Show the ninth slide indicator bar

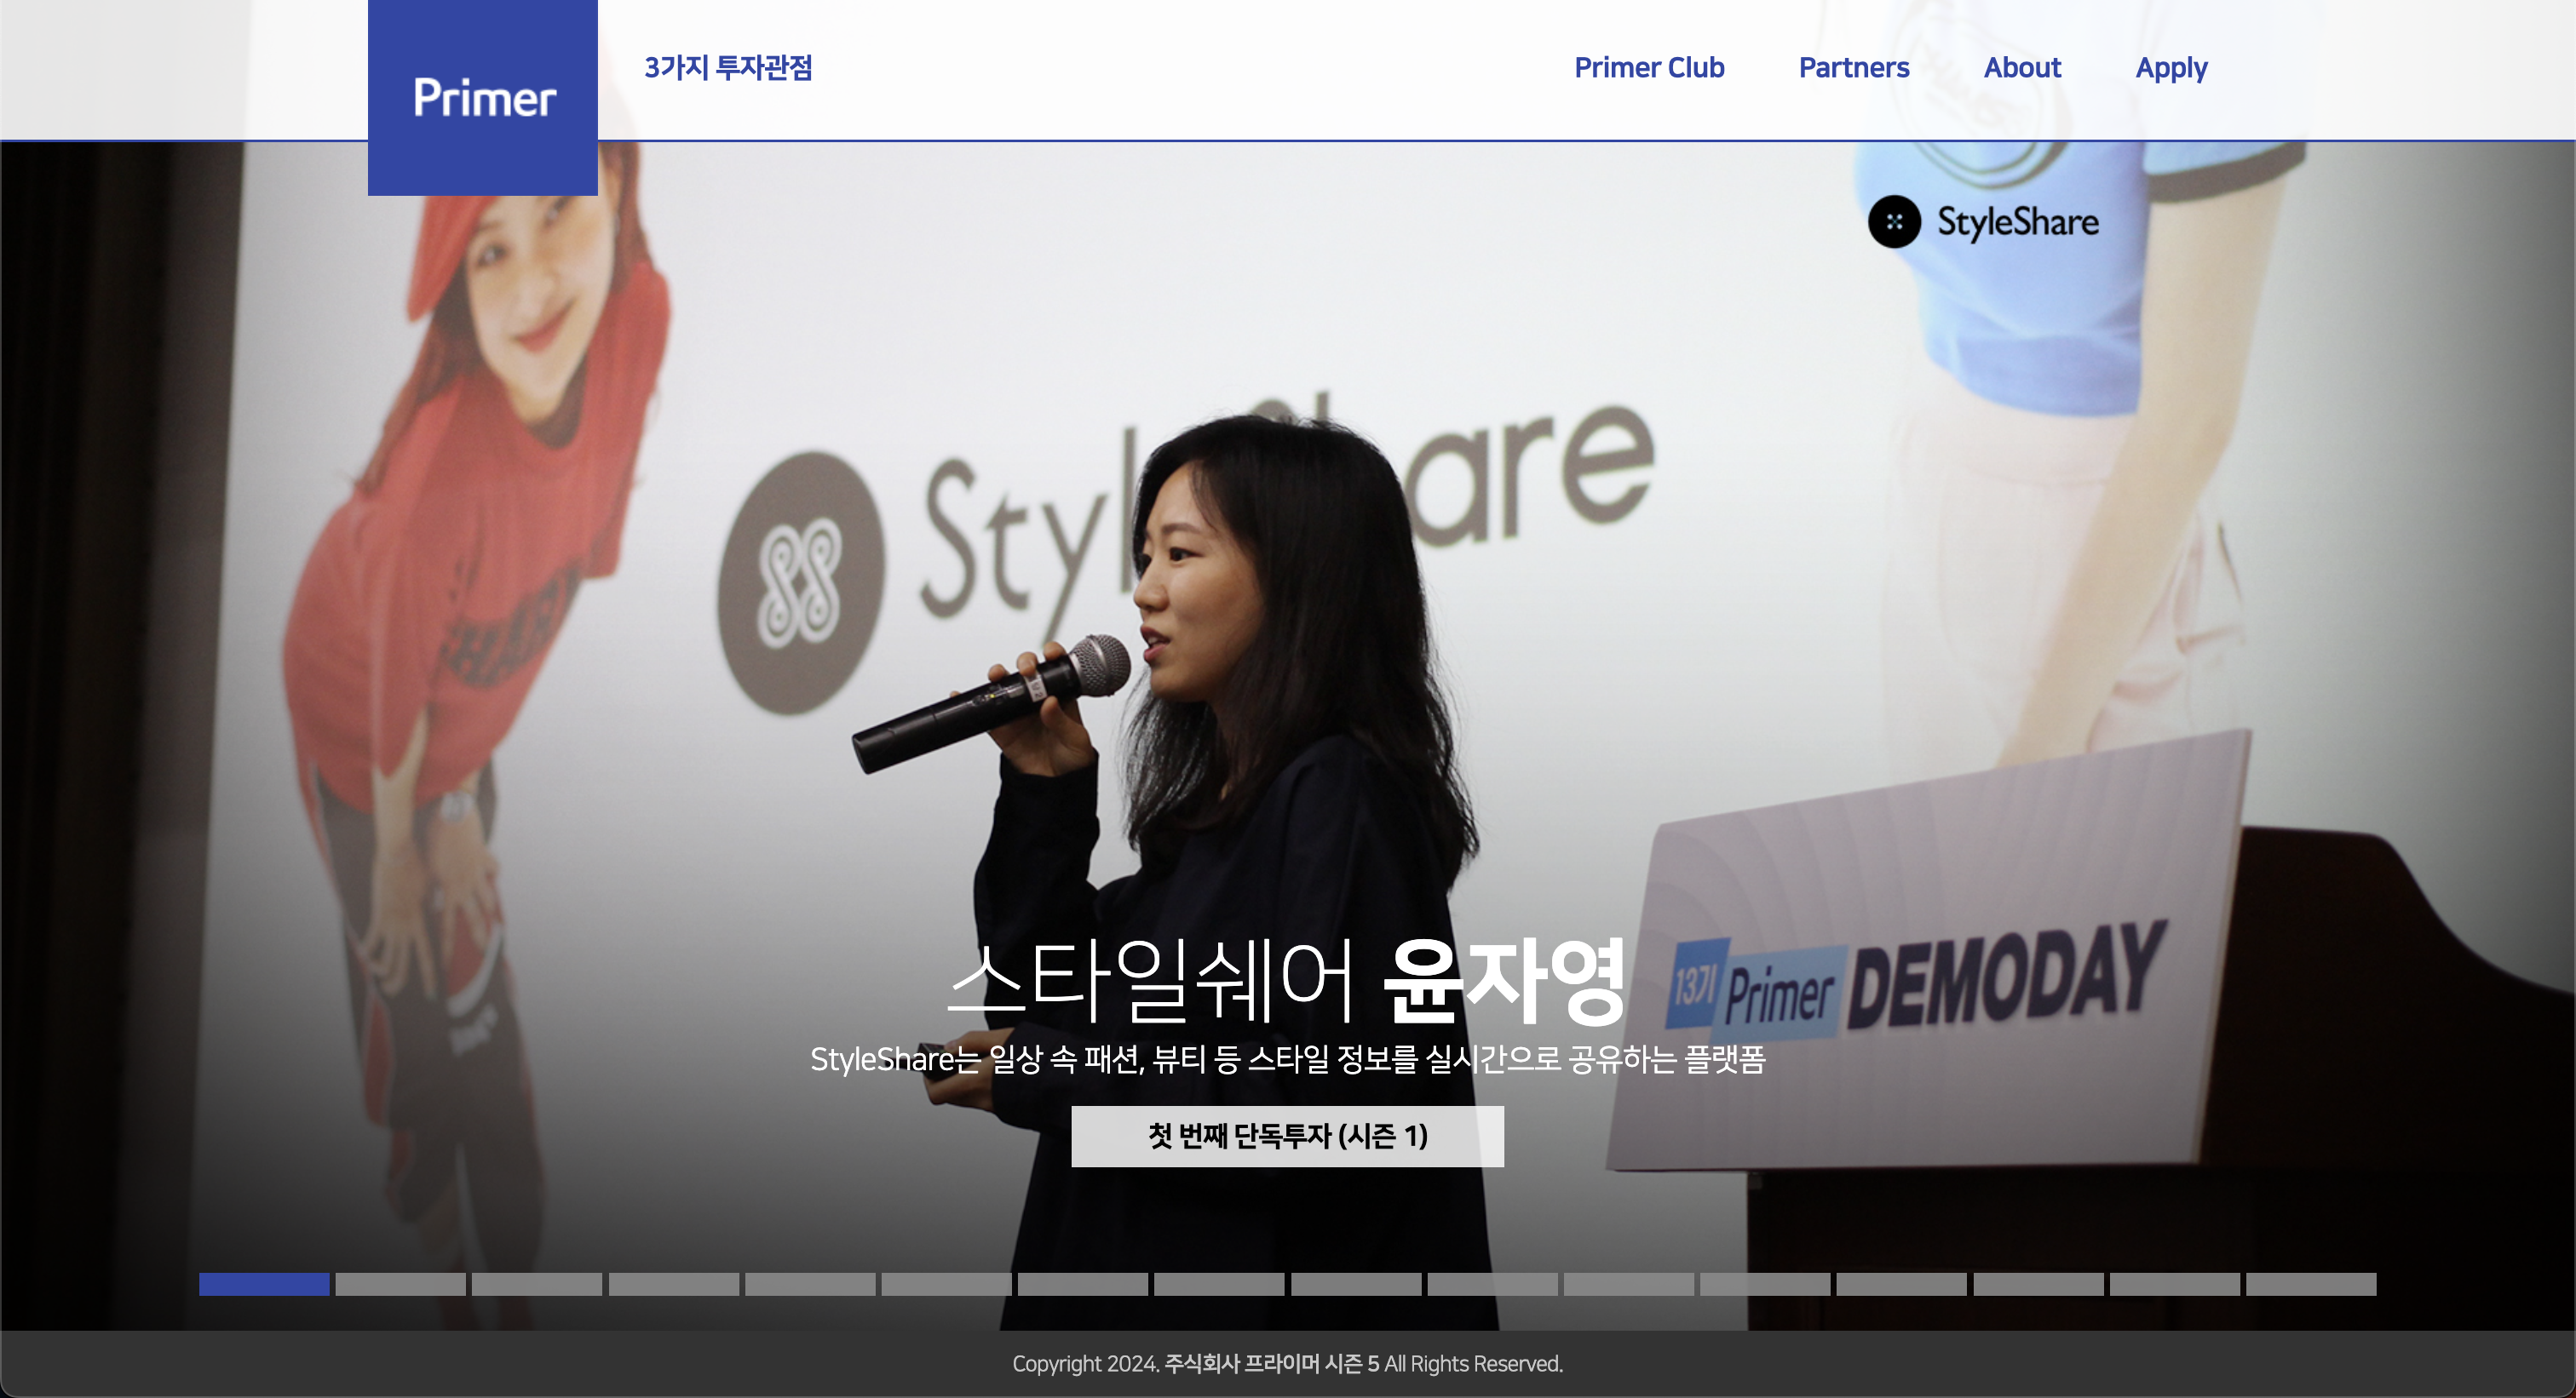[1356, 1283]
